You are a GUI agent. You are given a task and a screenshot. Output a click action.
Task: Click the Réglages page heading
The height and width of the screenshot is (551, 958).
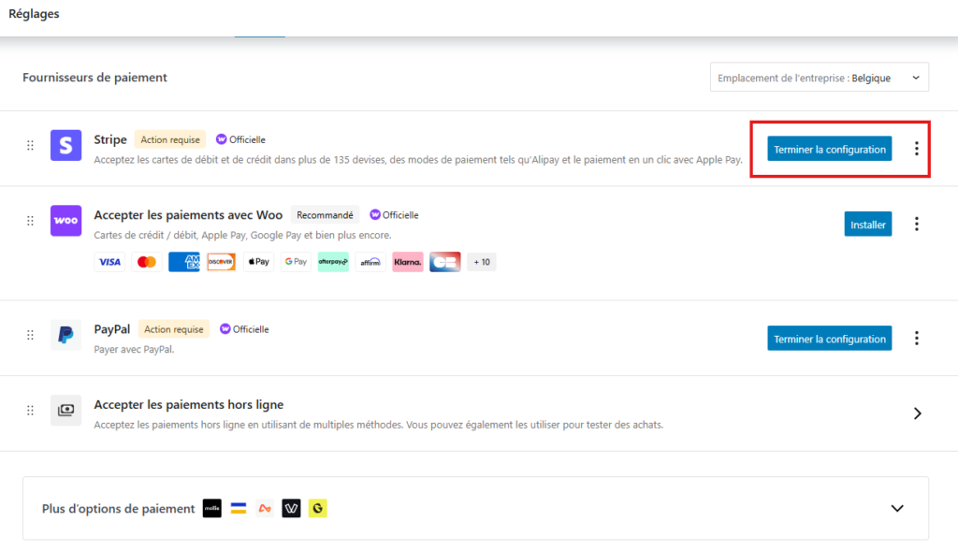35,13
